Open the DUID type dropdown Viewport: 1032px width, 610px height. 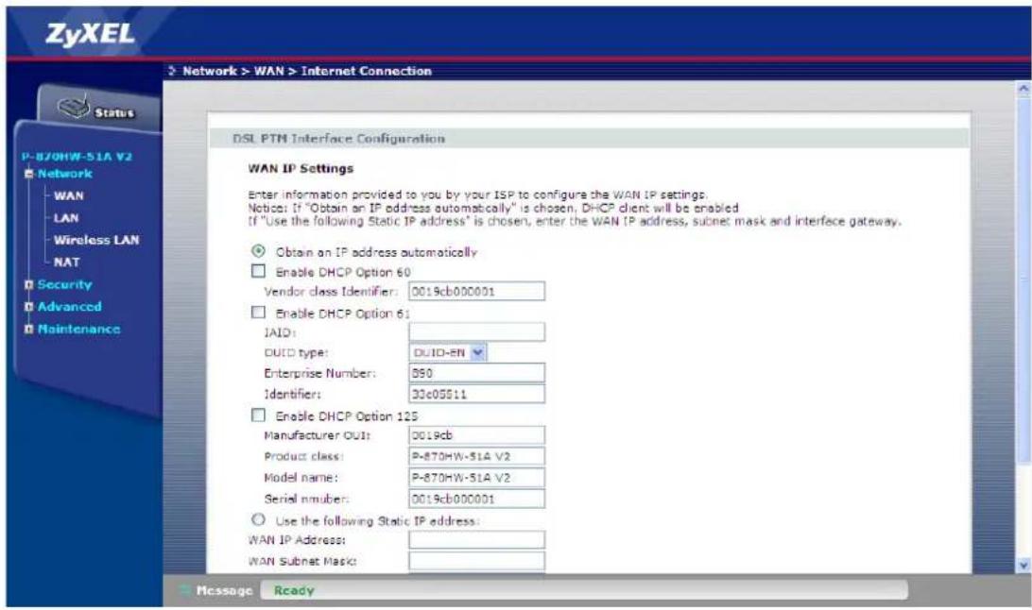(x=448, y=353)
